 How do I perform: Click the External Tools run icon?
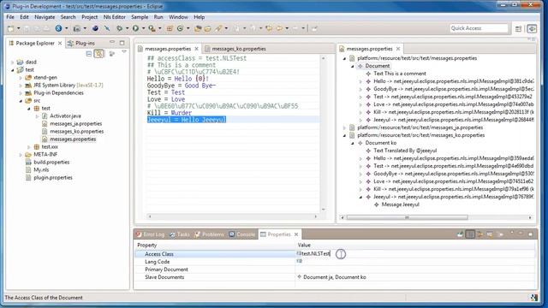point(152,28)
